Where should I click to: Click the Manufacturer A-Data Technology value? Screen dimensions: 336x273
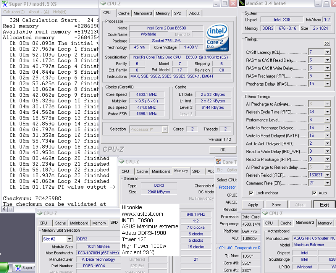(x=98, y=259)
